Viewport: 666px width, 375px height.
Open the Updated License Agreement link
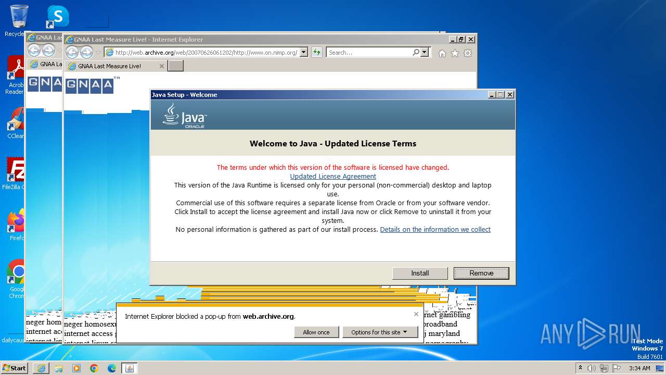point(333,176)
